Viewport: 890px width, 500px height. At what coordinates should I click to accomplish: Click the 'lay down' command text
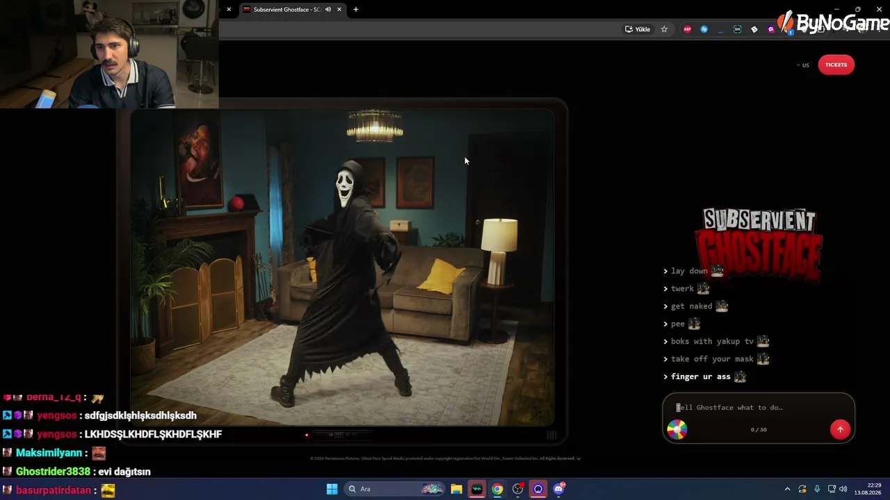pos(689,271)
